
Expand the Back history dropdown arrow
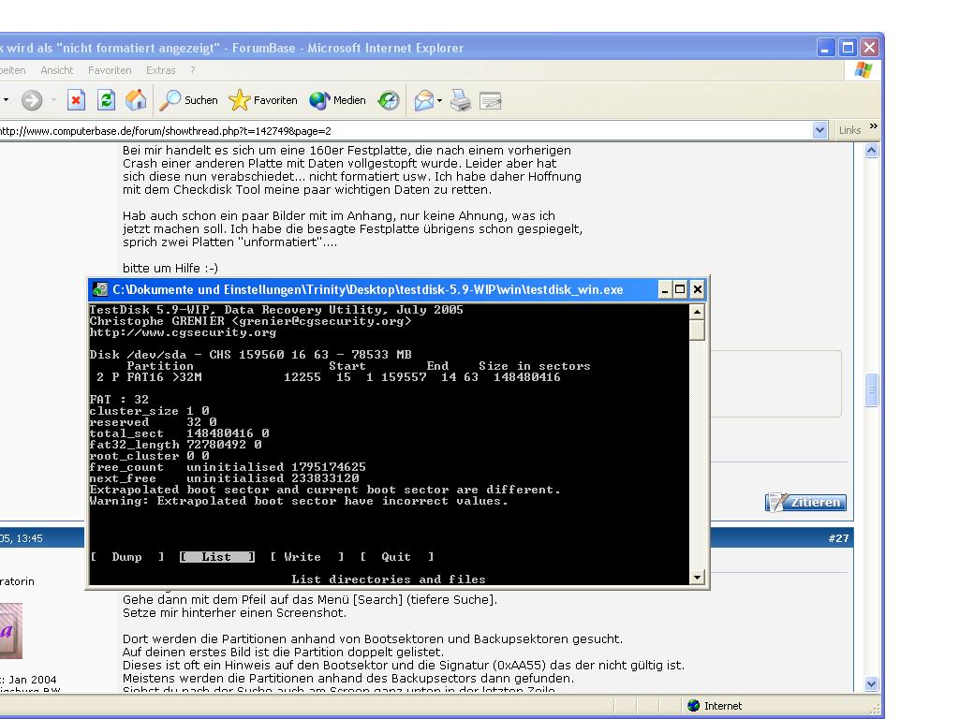click(7, 100)
